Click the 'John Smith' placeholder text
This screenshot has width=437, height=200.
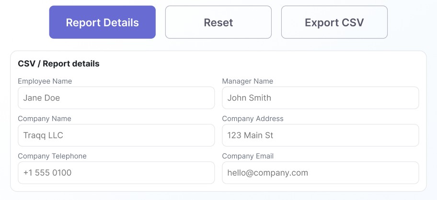(x=249, y=98)
